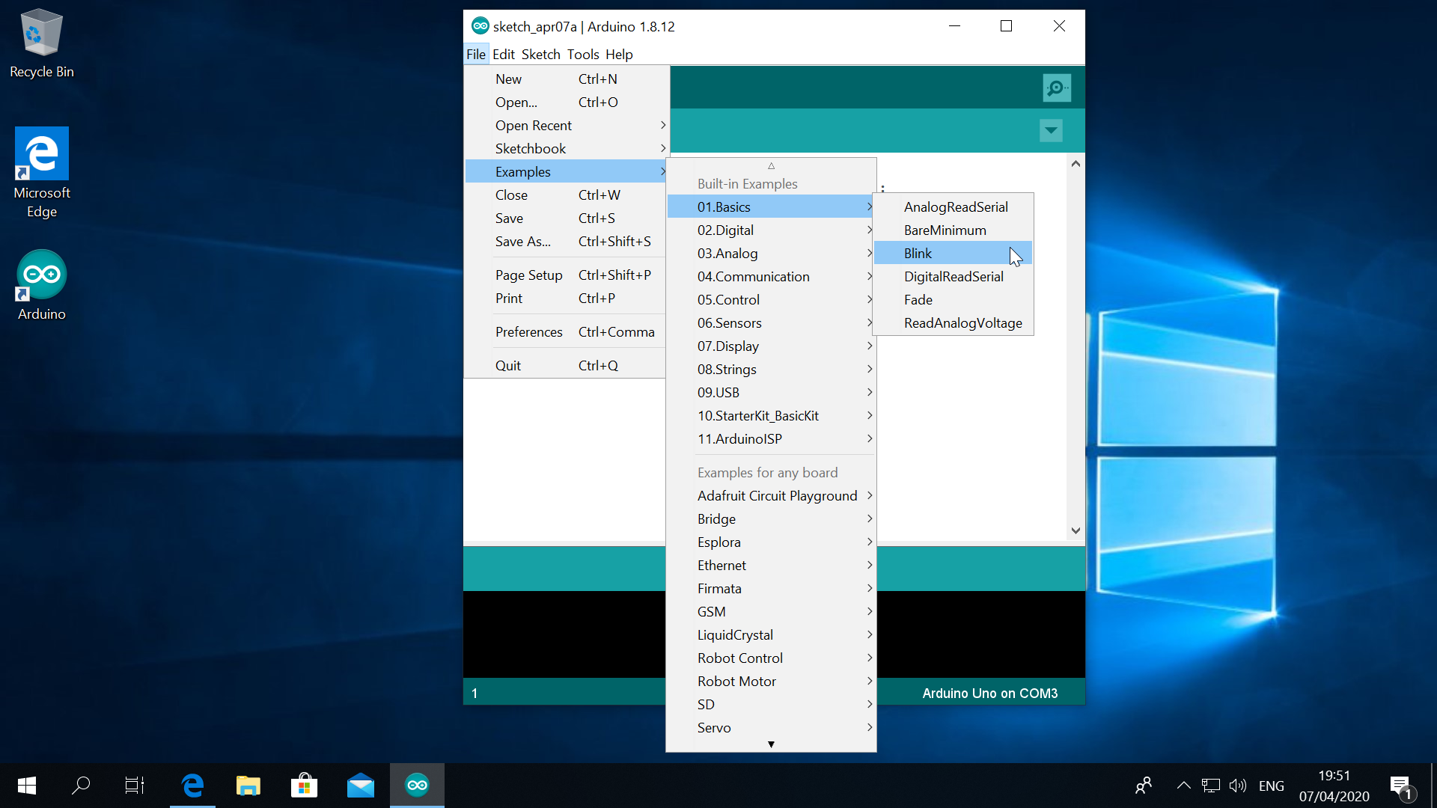Expand 05.Control examples submenu
1437x808 pixels.
pos(771,300)
